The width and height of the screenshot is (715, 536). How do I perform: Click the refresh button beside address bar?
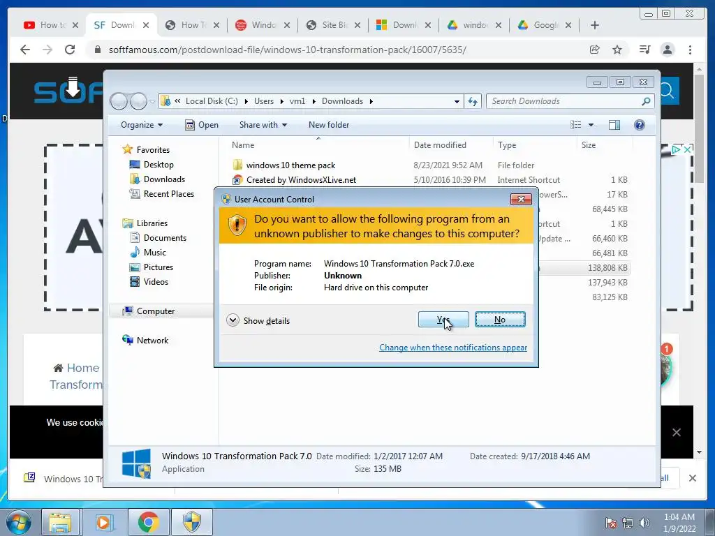tap(473, 101)
